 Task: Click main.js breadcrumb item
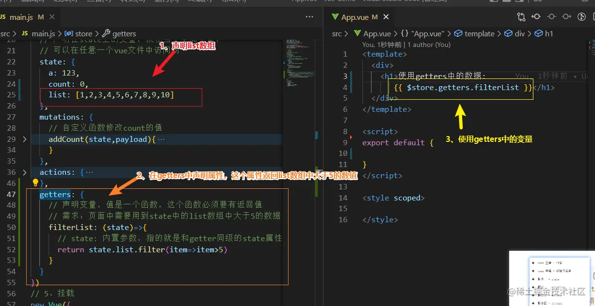point(38,33)
